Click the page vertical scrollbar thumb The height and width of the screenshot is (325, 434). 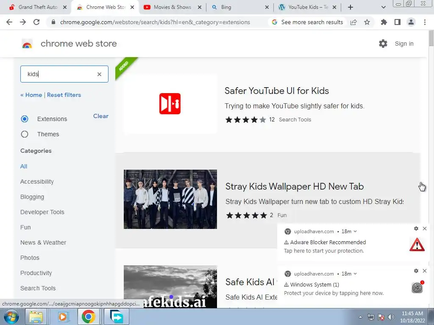pos(431,39)
